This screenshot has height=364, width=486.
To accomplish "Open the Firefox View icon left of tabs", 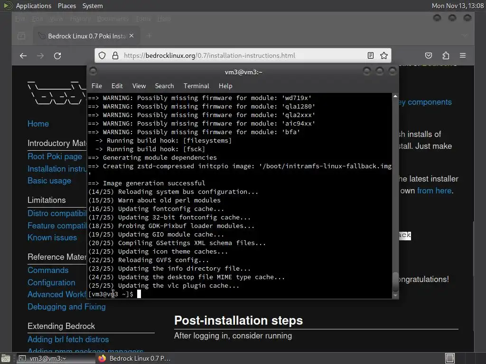I will tap(21, 36).
